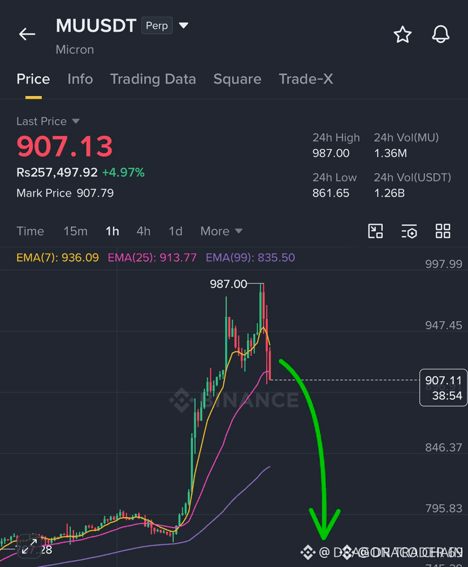Tap the 997.99 price axis label

pyautogui.click(x=444, y=264)
